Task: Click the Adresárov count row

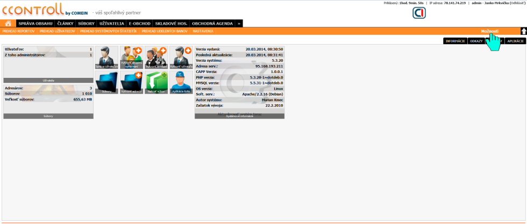Action: coord(48,88)
